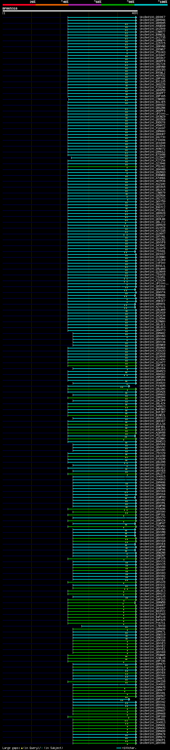Open hit UniRef100_B9I1U5

(x=152, y=81)
